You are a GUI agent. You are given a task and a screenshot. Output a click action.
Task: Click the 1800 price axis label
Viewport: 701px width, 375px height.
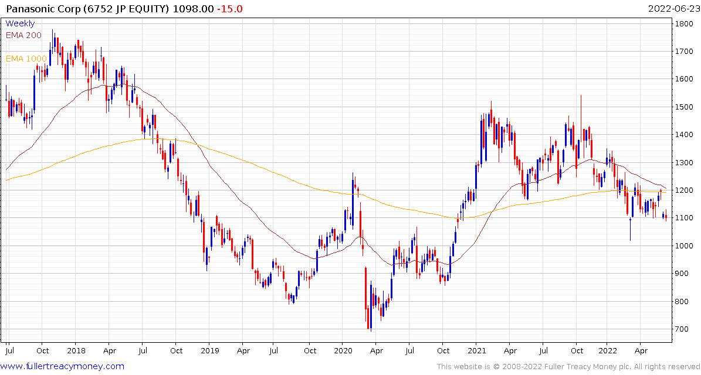click(x=685, y=23)
